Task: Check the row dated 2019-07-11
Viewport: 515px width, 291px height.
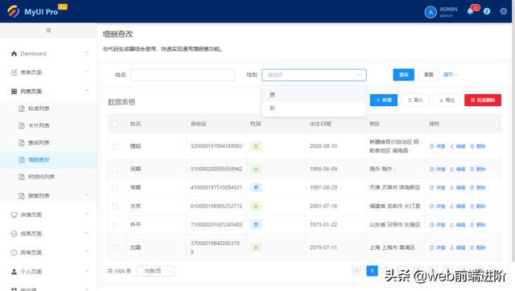Action: (114, 248)
